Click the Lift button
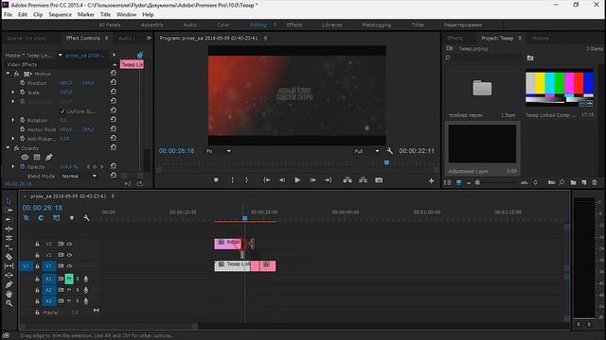 [348, 180]
